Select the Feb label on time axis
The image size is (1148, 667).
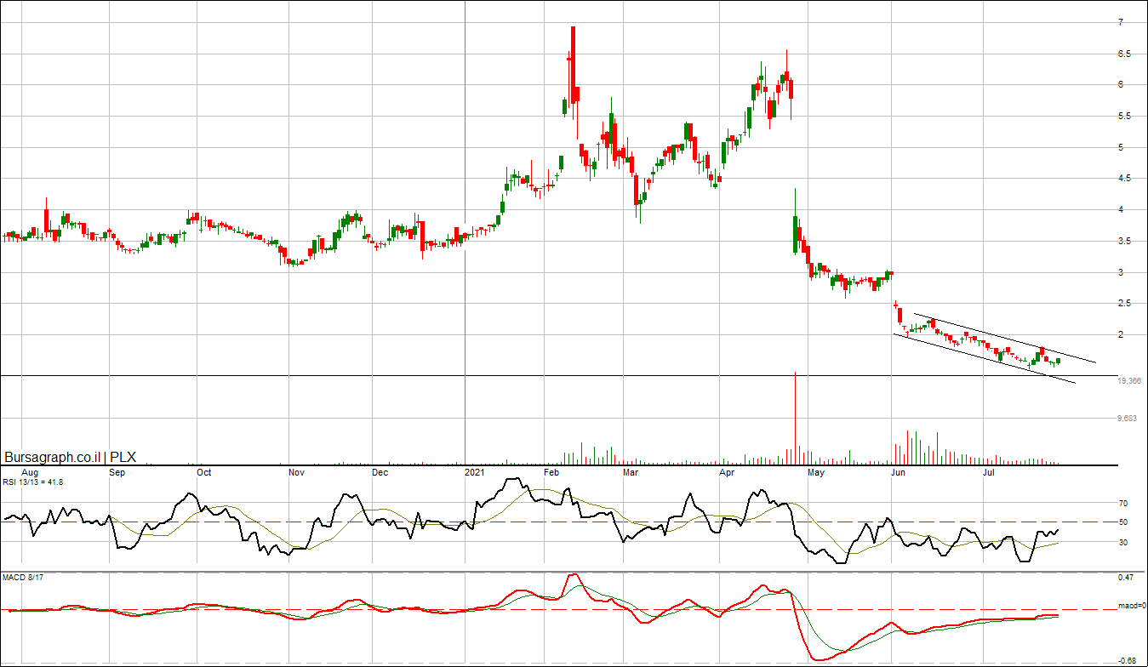click(x=551, y=471)
